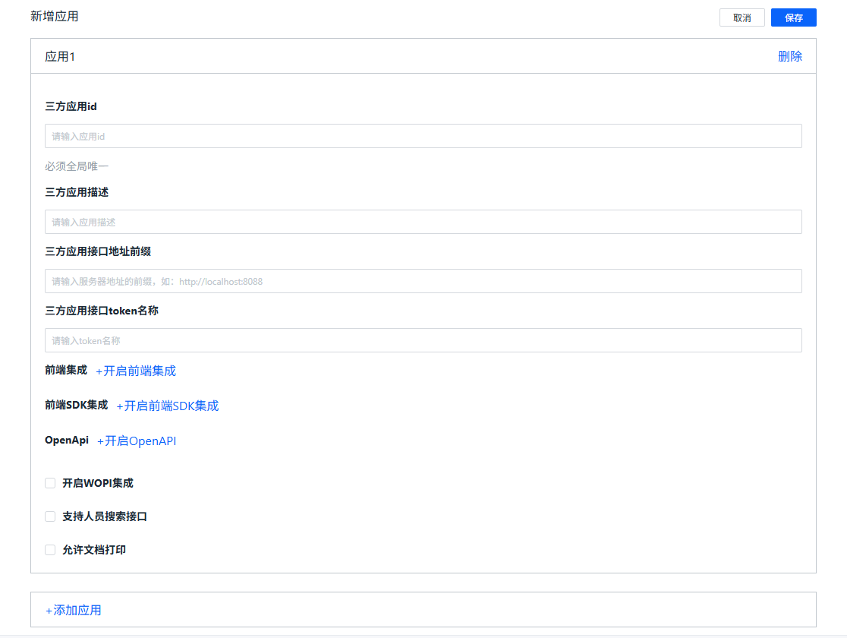The image size is (847, 638).
Task: Click the 新增应用 page title
Action: pos(55,15)
